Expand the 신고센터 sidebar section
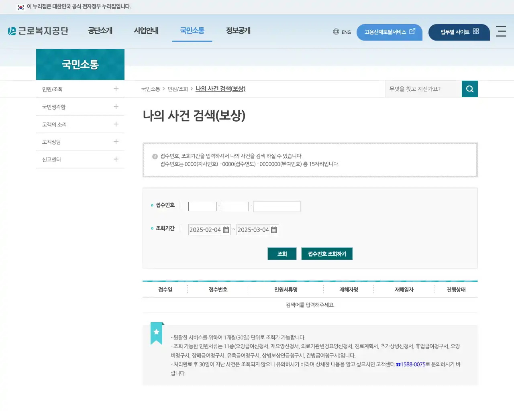 pos(116,159)
